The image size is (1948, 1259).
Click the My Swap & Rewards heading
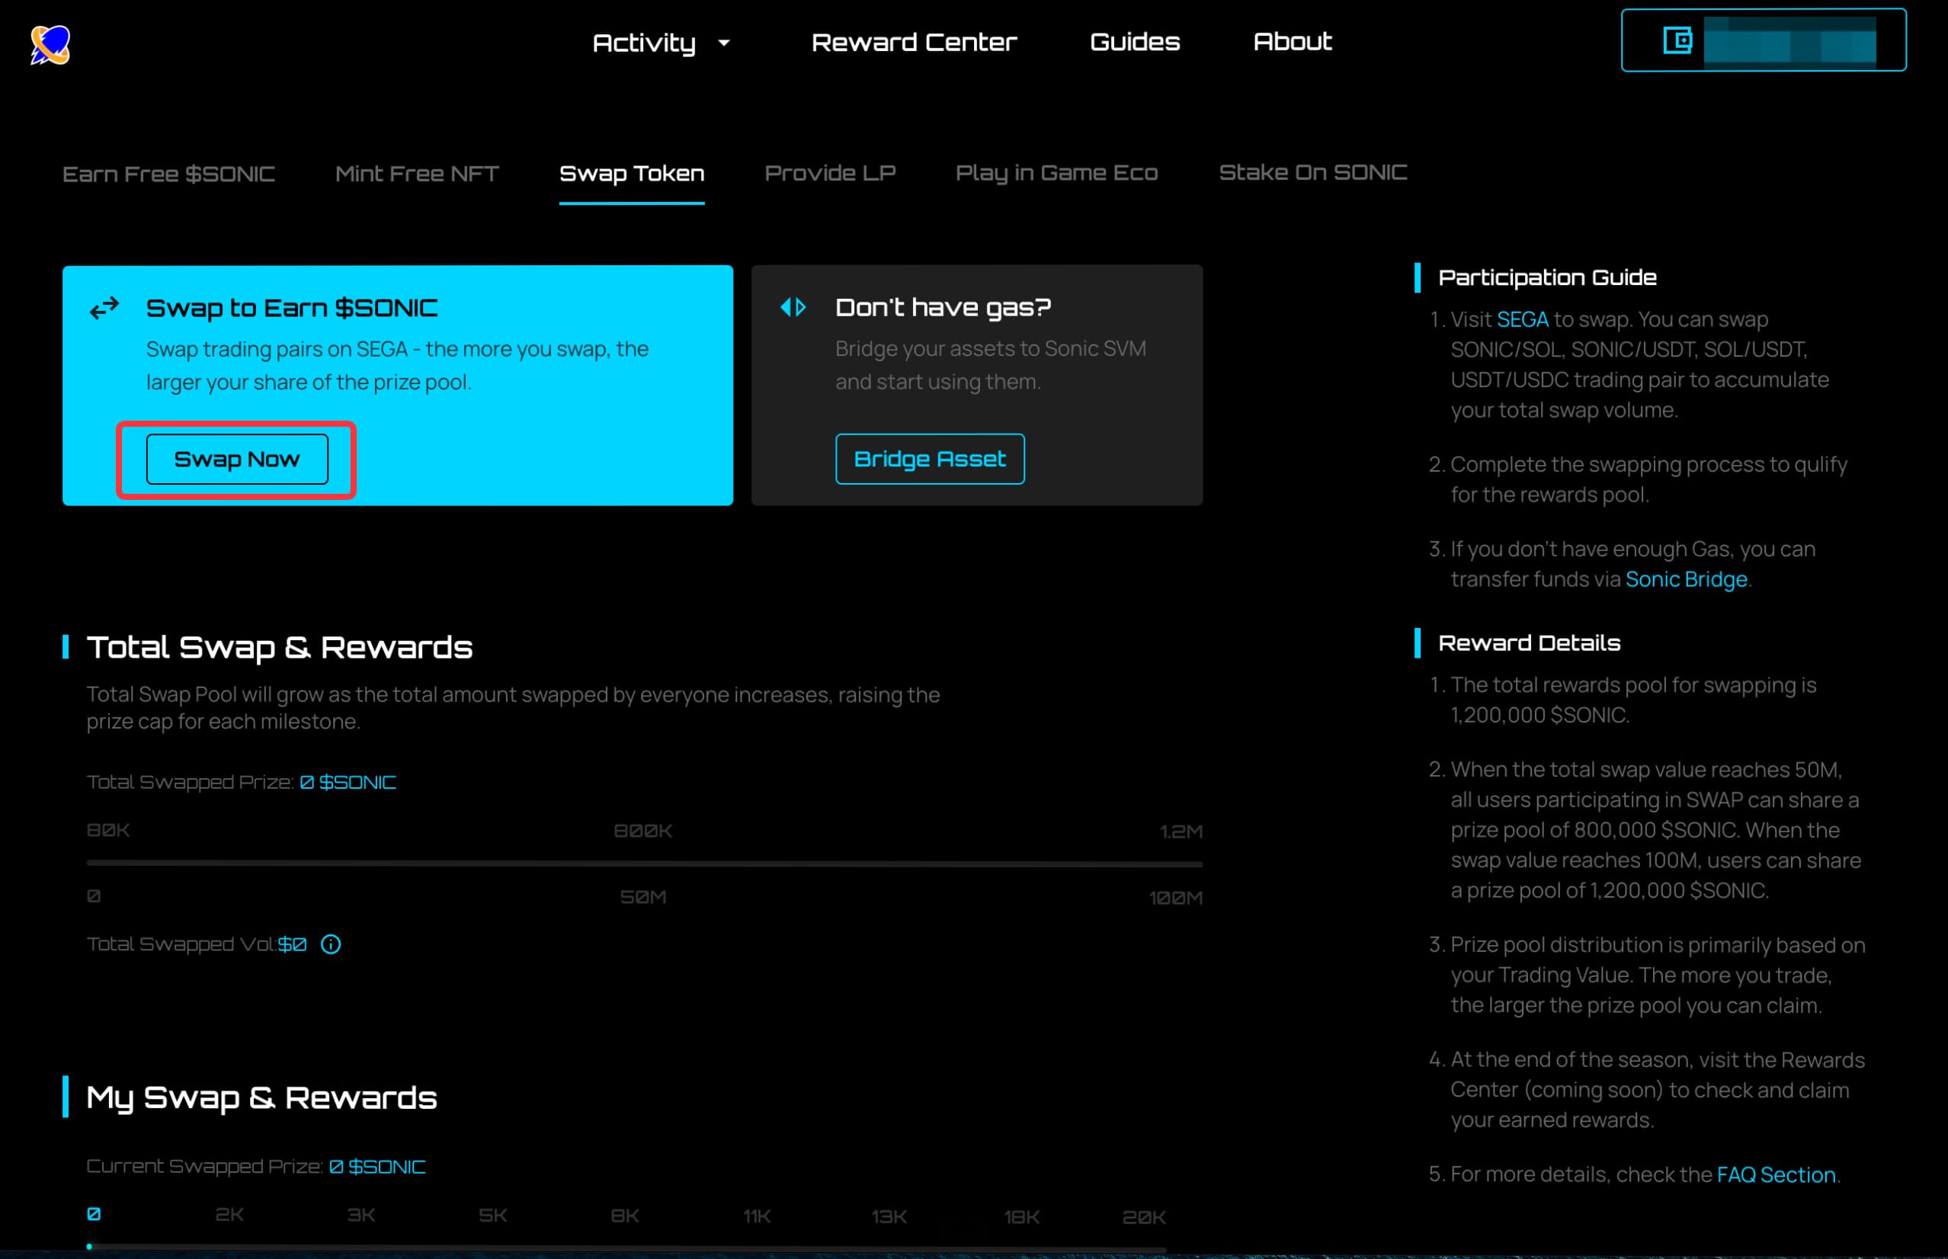261,1098
